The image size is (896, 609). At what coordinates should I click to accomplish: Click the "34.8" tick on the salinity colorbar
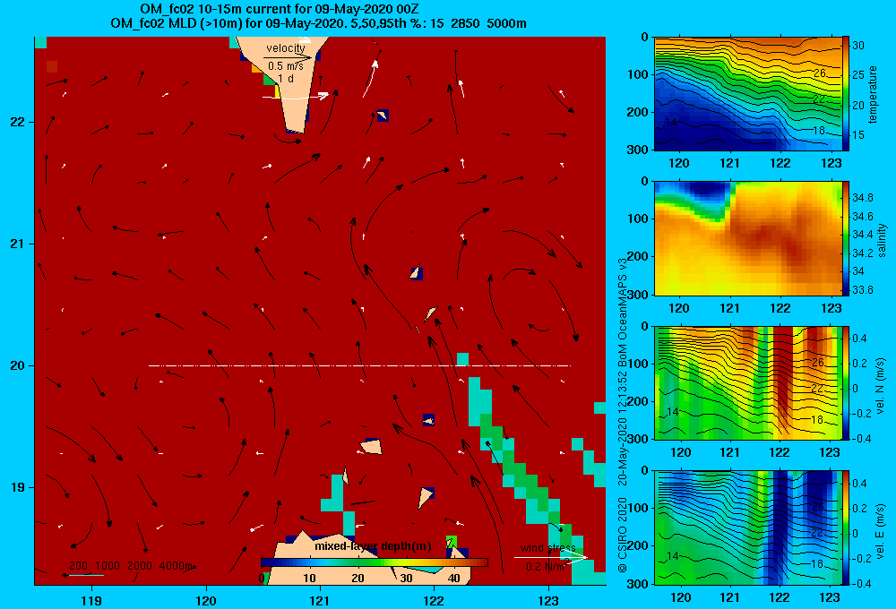pos(863,198)
